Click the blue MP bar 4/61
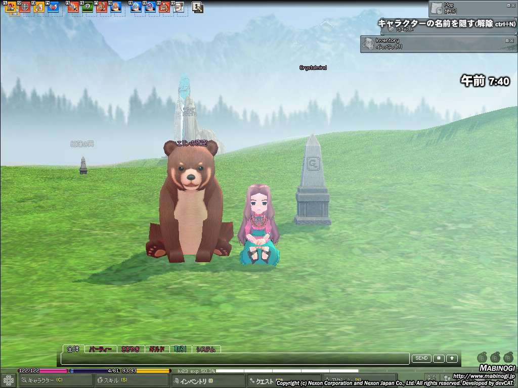The height and width of the screenshot is (388, 518). tap(95, 371)
